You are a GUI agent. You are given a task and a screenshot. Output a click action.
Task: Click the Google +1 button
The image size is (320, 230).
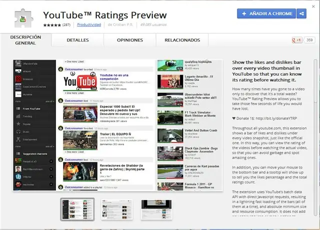click(297, 40)
